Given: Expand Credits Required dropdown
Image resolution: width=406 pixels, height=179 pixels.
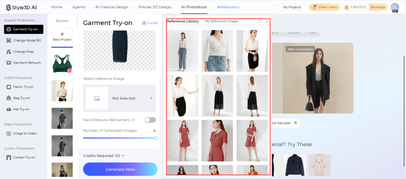Looking at the screenshot, I should coord(123,156).
